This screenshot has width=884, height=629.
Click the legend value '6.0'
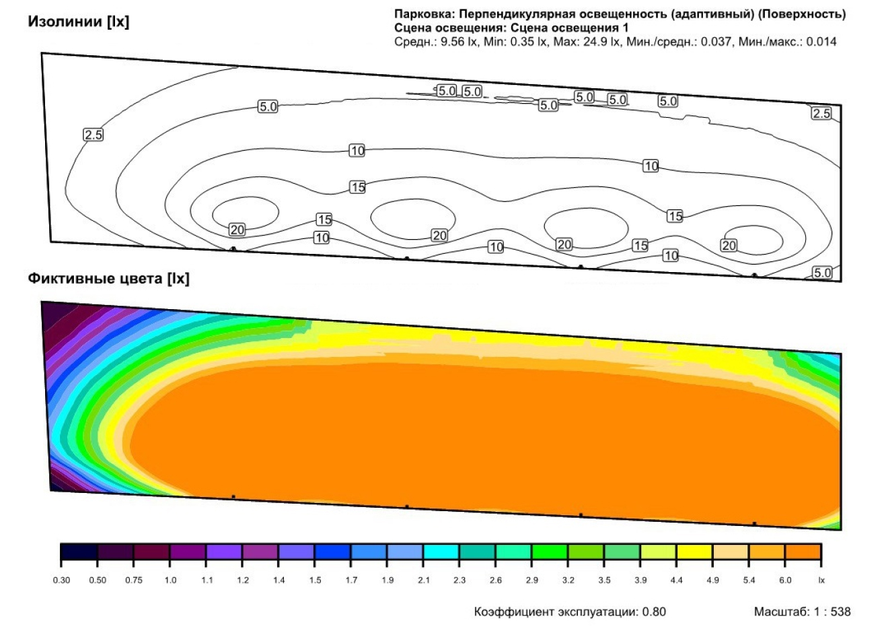(785, 581)
